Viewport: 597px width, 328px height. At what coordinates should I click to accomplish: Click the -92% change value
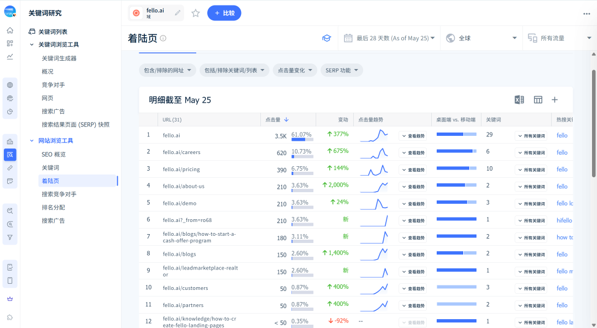coord(338,321)
